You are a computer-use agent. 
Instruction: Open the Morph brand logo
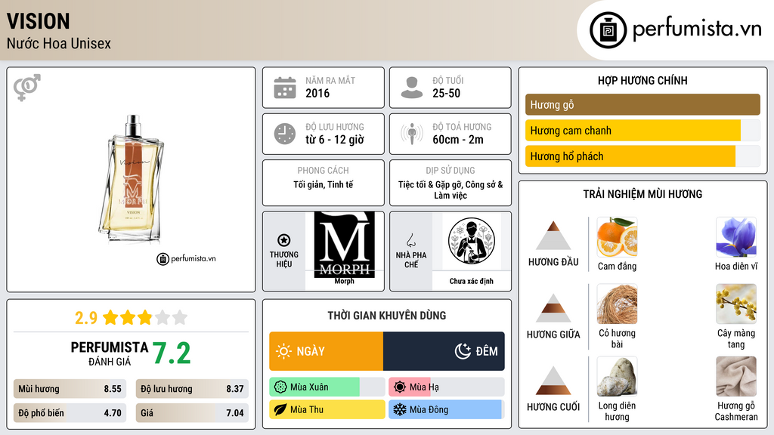click(x=345, y=245)
